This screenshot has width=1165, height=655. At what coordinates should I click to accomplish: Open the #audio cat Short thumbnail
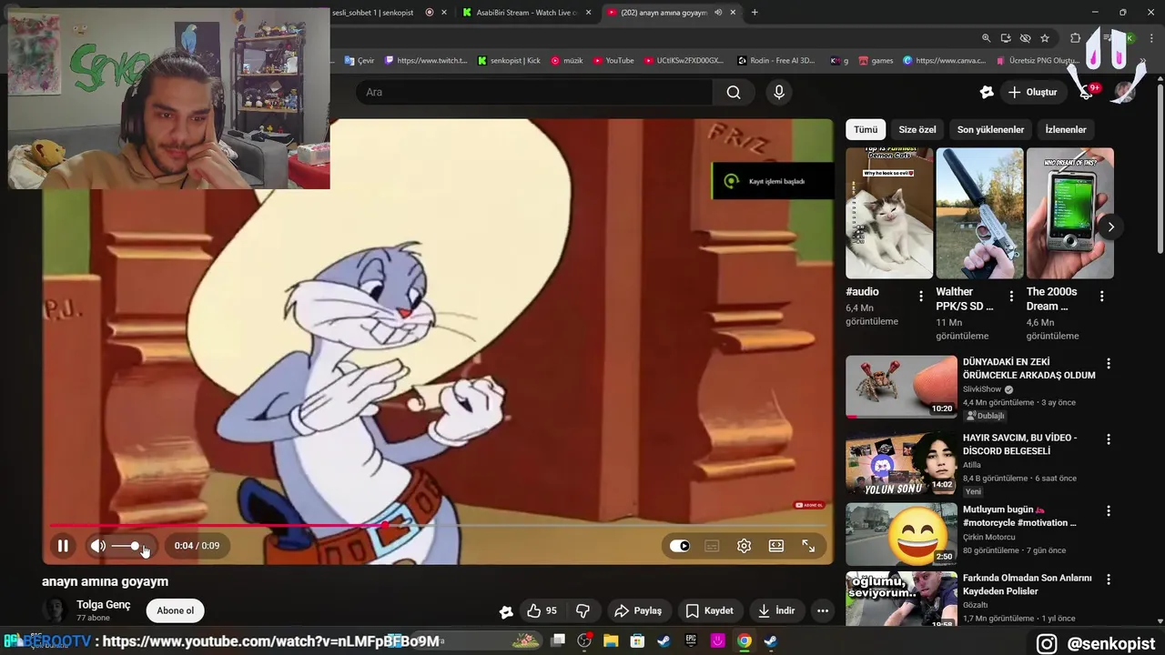coord(889,213)
